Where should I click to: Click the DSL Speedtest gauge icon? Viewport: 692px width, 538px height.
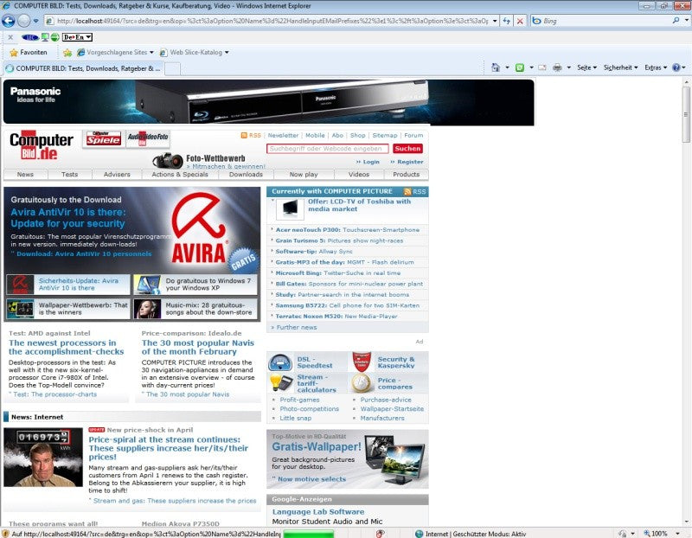(280, 362)
